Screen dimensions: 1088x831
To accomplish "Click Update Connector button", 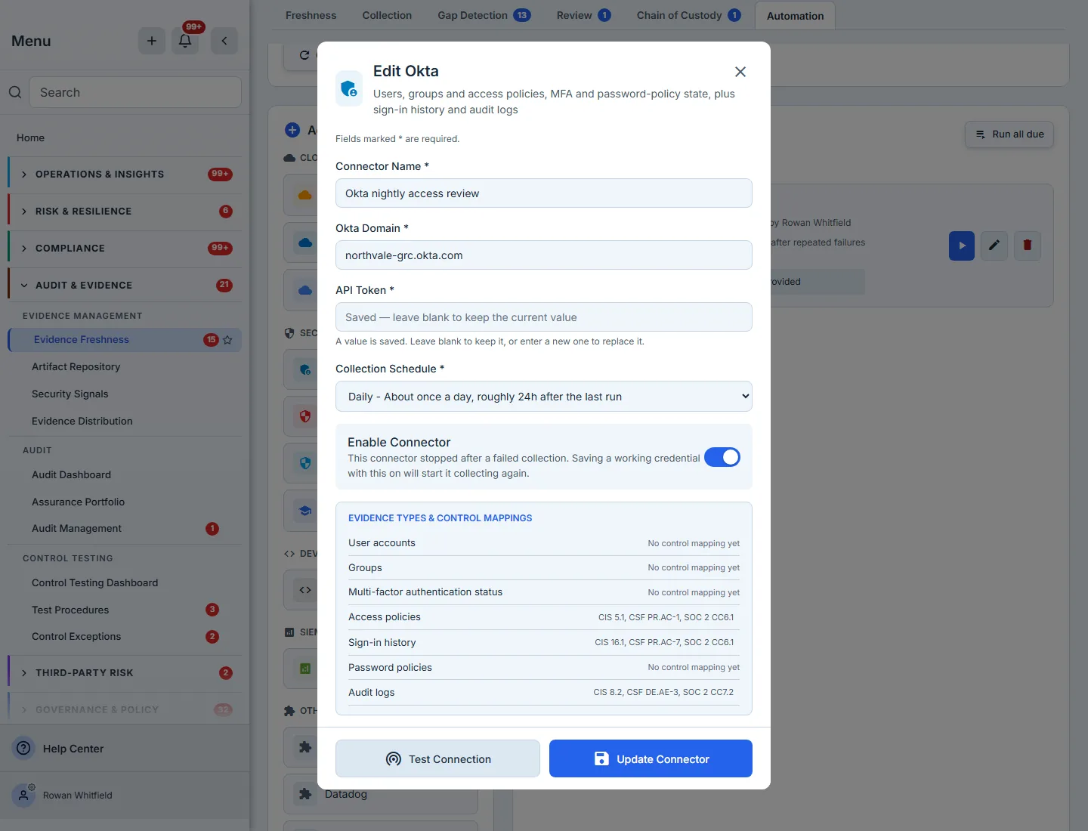I will [x=651, y=758].
